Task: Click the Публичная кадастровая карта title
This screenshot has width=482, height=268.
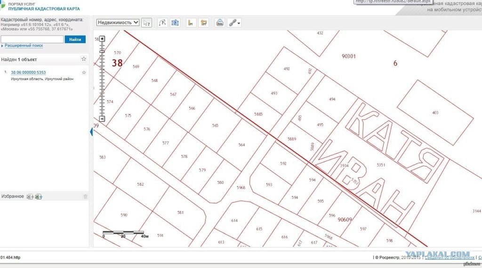Action: (x=44, y=9)
